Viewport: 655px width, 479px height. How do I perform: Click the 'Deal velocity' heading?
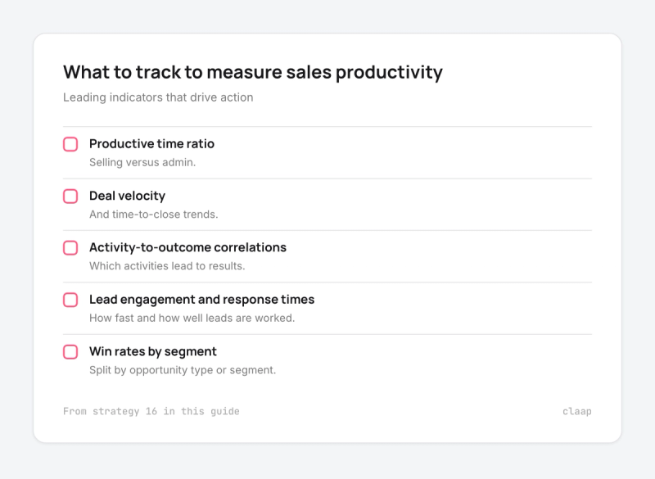point(128,196)
